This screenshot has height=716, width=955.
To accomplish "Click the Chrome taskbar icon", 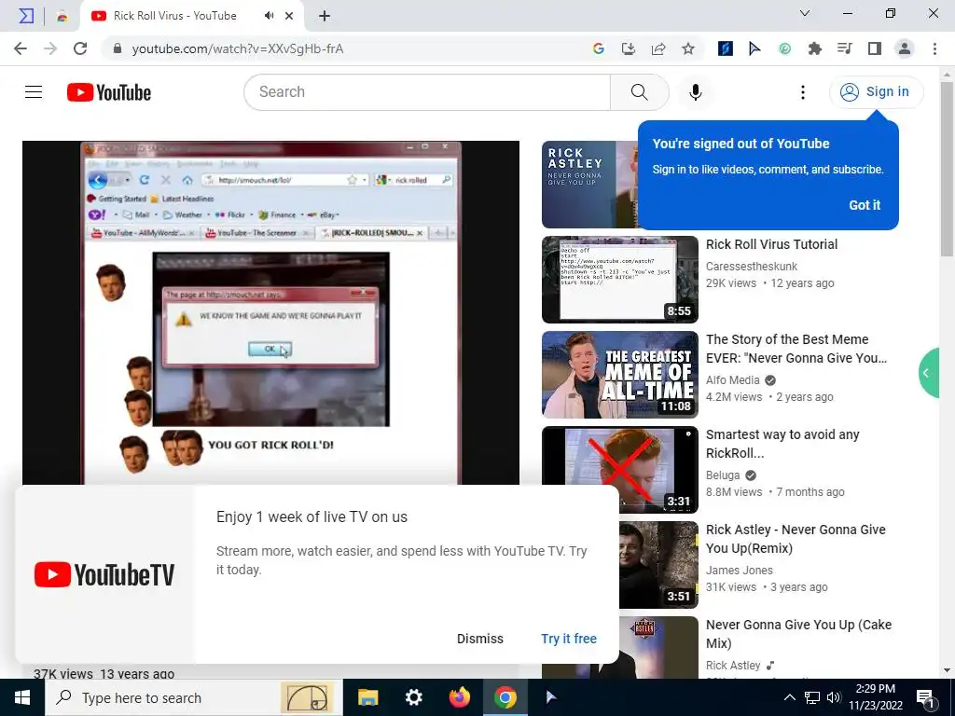I will (x=505, y=697).
